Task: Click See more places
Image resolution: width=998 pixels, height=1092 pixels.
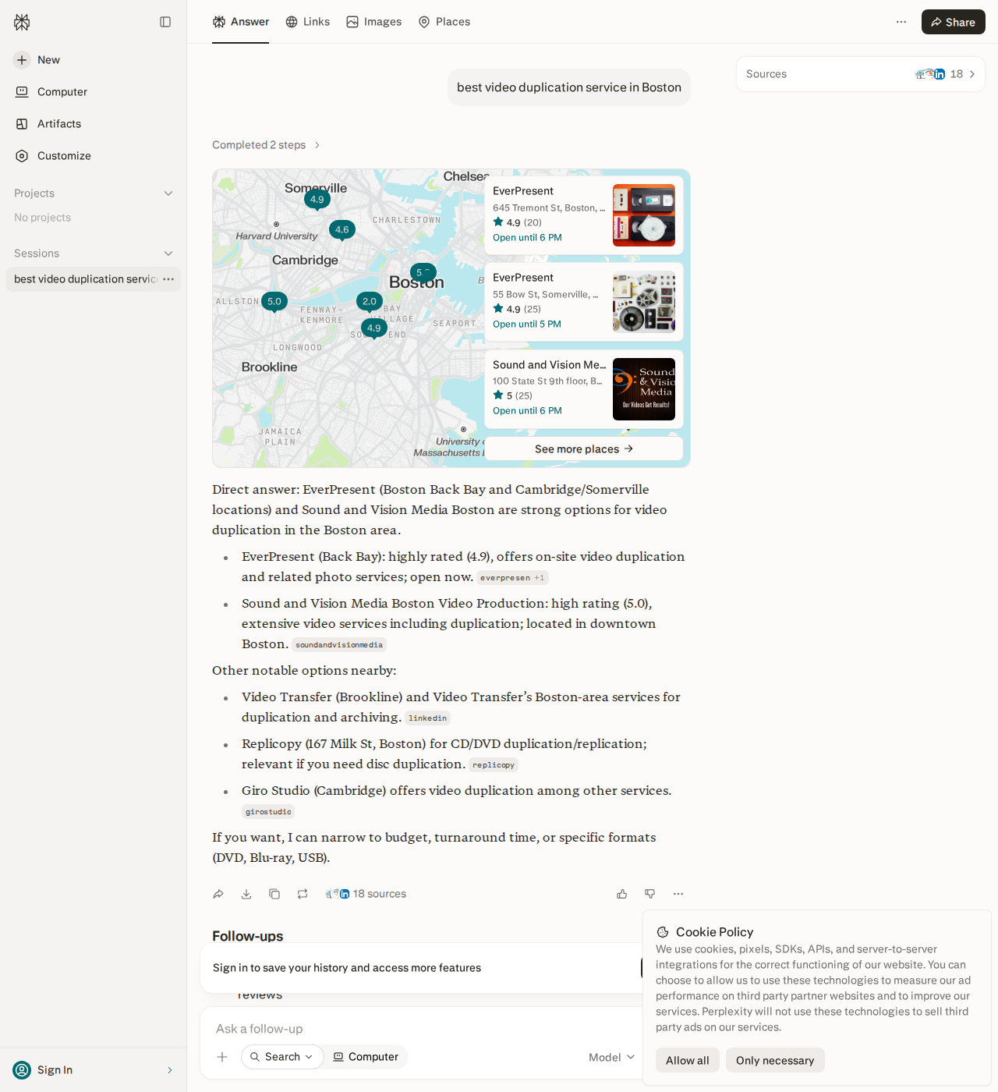Action: 584,448
